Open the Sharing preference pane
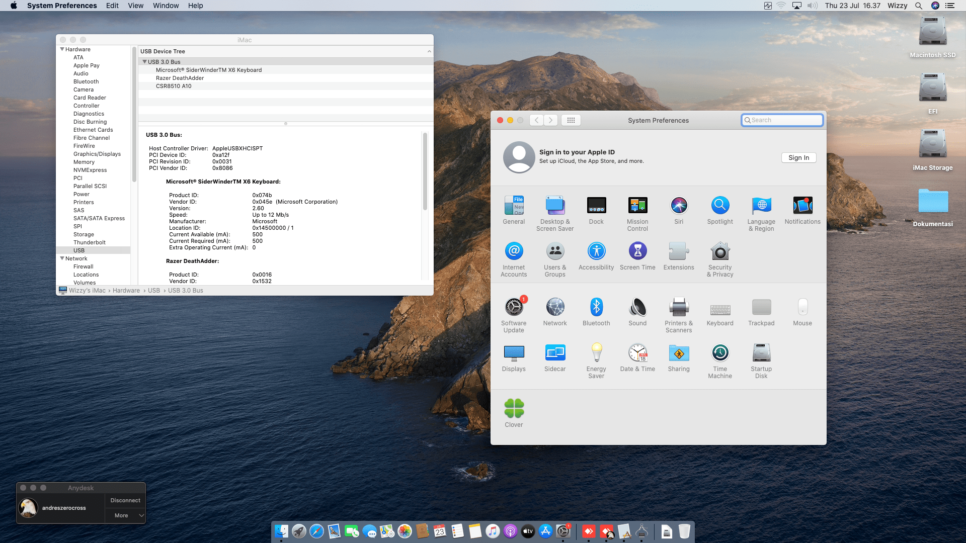The width and height of the screenshot is (966, 543). pos(679,357)
